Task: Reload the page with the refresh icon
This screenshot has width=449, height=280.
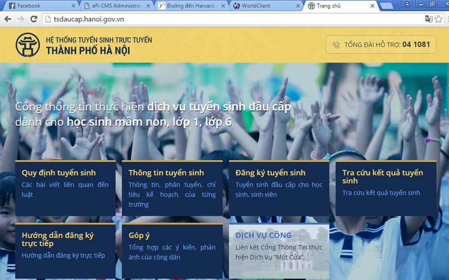Action: click(34, 18)
